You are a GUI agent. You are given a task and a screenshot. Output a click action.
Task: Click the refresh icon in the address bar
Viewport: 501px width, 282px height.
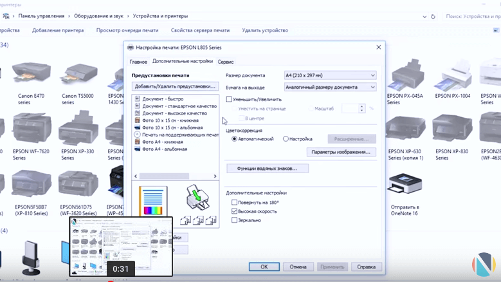point(433,16)
